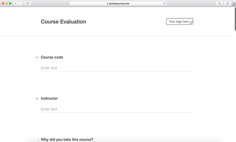236x142 pixels.
Task: Show the tab overview
Action: [x=227, y=3]
